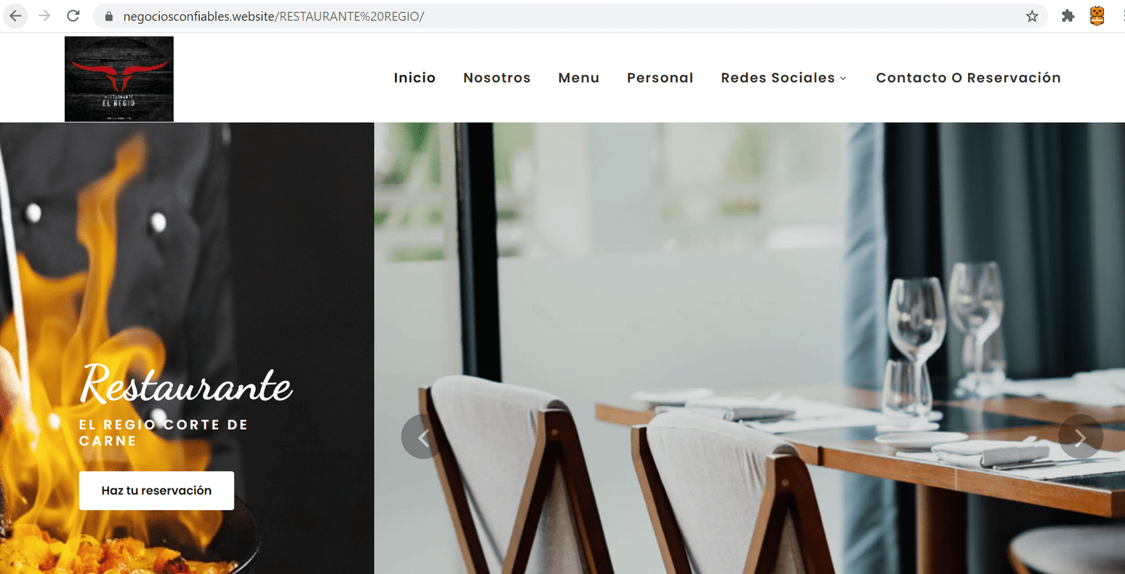Click the address bar URL field
This screenshot has width=1125, height=574.
[562, 16]
